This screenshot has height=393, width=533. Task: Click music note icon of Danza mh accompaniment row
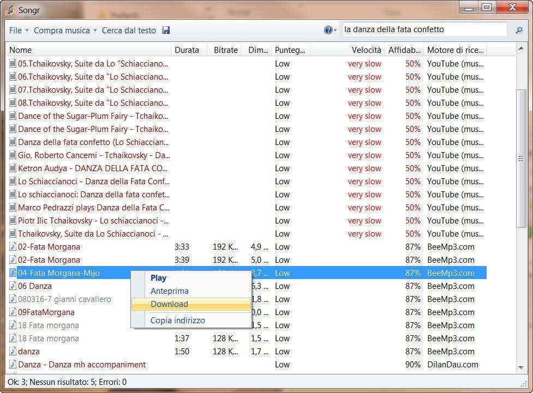pos(13,365)
